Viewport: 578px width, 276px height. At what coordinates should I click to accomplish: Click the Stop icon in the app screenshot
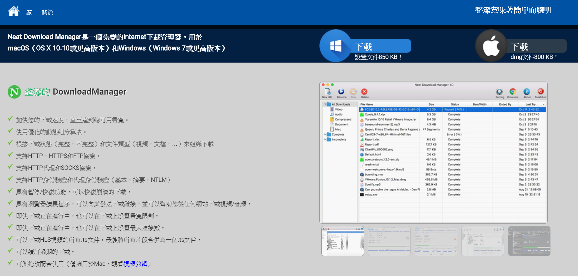coord(353,93)
